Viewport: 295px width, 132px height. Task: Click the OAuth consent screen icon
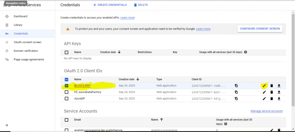point(7,42)
